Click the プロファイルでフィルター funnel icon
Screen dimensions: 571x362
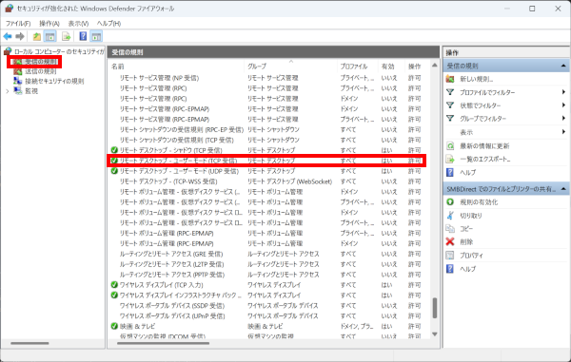[x=450, y=92]
